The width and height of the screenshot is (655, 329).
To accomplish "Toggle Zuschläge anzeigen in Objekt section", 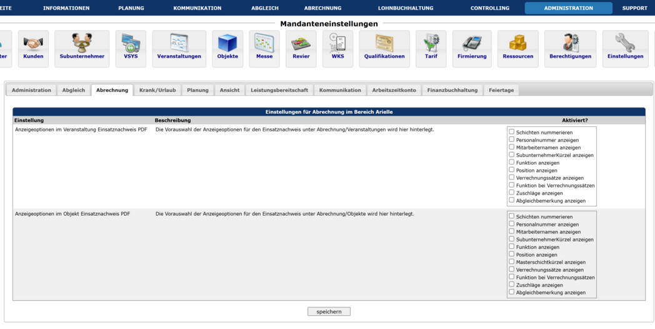I will point(512,285).
